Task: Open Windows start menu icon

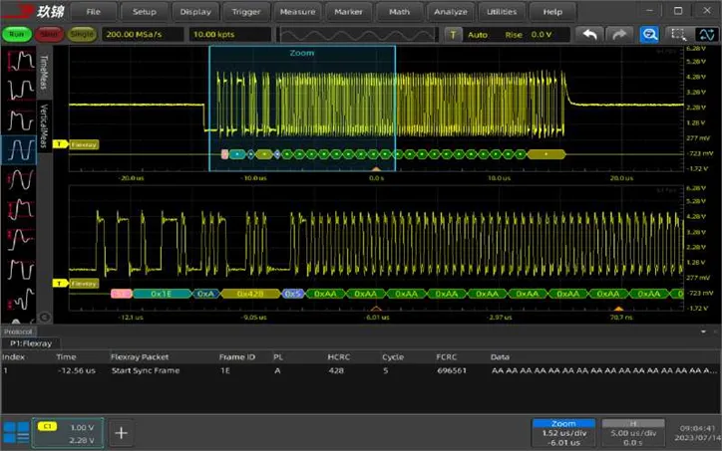Action: click(x=16, y=432)
